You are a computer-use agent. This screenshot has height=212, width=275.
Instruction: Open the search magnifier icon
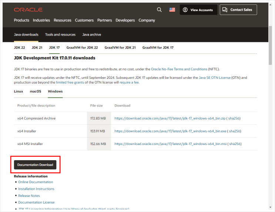tap(159, 10)
